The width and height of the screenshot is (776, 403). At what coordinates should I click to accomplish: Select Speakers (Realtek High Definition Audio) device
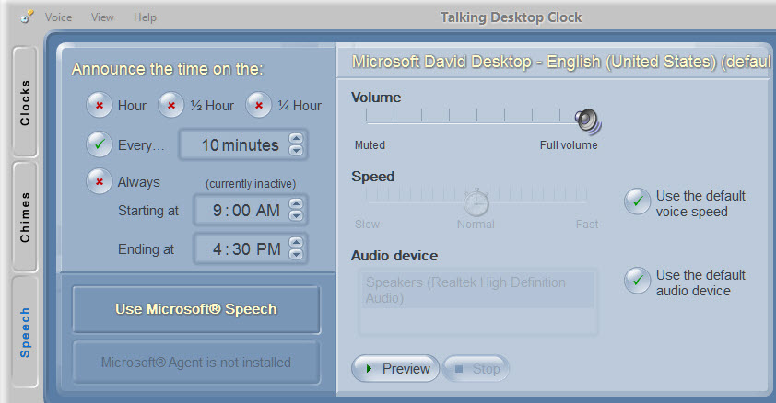pyautogui.click(x=477, y=291)
